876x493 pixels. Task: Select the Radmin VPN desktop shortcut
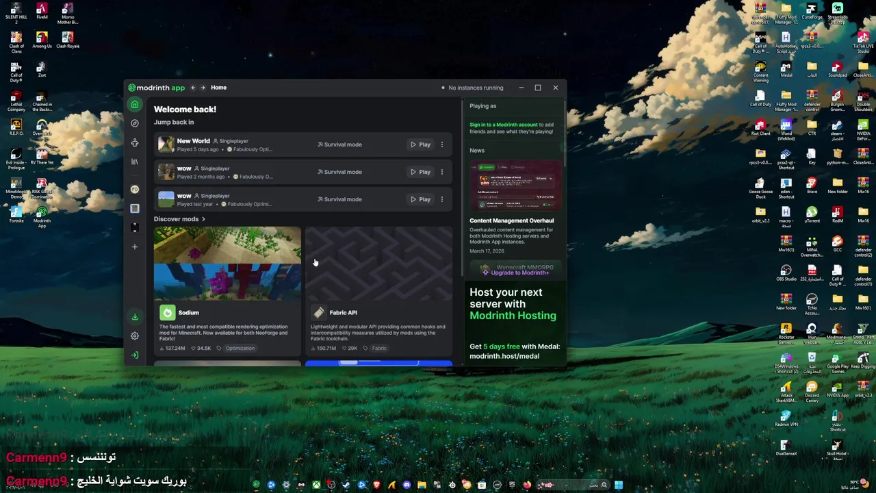(x=786, y=418)
